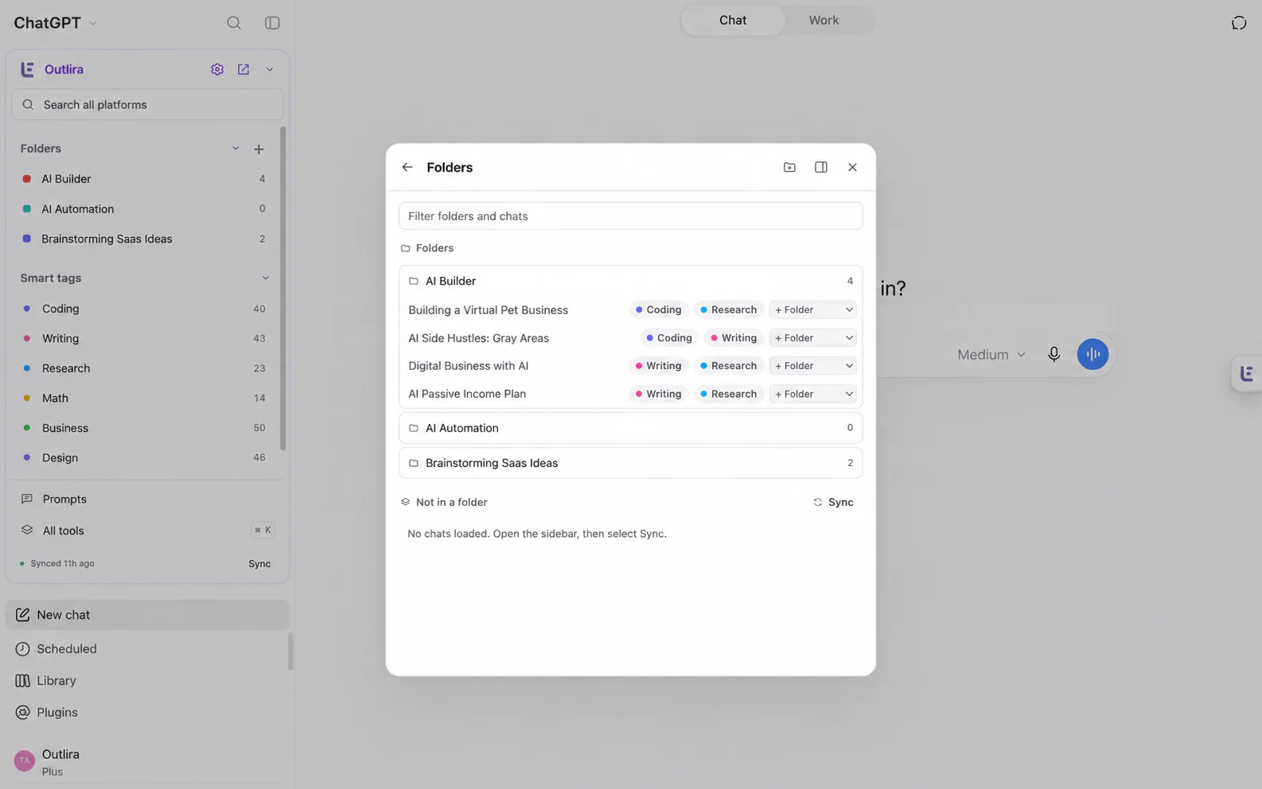Open + Folder dropdown for AI Side Hustles
The width and height of the screenshot is (1262, 789).
(x=812, y=338)
